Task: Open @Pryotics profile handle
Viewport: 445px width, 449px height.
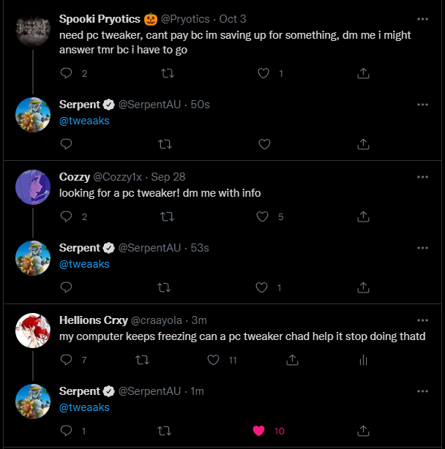Action: [185, 19]
